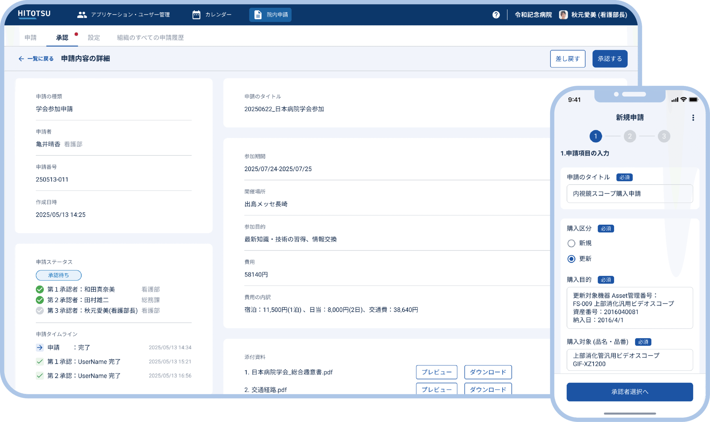Click green check for 第1承認者 和田真奈美
This screenshot has height=422, width=710.
point(40,289)
